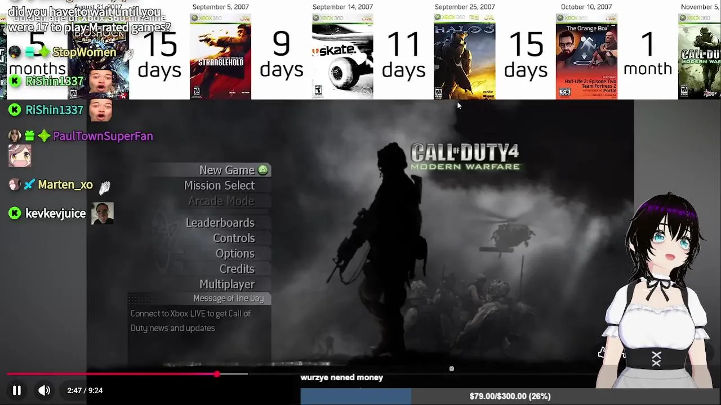Image resolution: width=721 pixels, height=405 pixels.
Task: Click the waving hand emote after Marten_xo
Action: tap(105, 187)
